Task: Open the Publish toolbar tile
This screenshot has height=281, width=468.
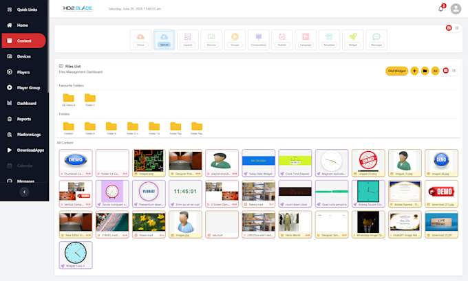Action: coord(282,40)
